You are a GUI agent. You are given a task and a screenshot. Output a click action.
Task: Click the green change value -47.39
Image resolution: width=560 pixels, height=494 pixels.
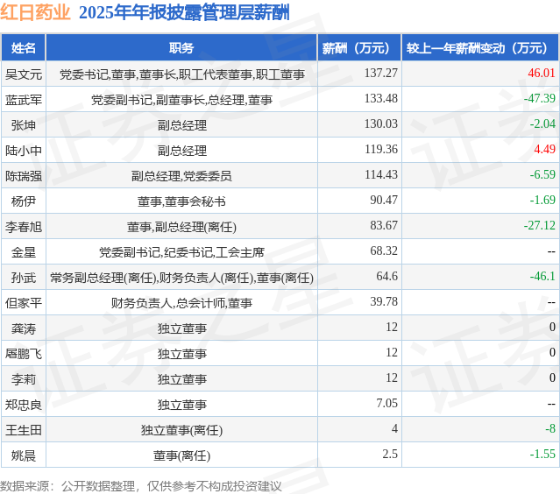tap(539, 99)
